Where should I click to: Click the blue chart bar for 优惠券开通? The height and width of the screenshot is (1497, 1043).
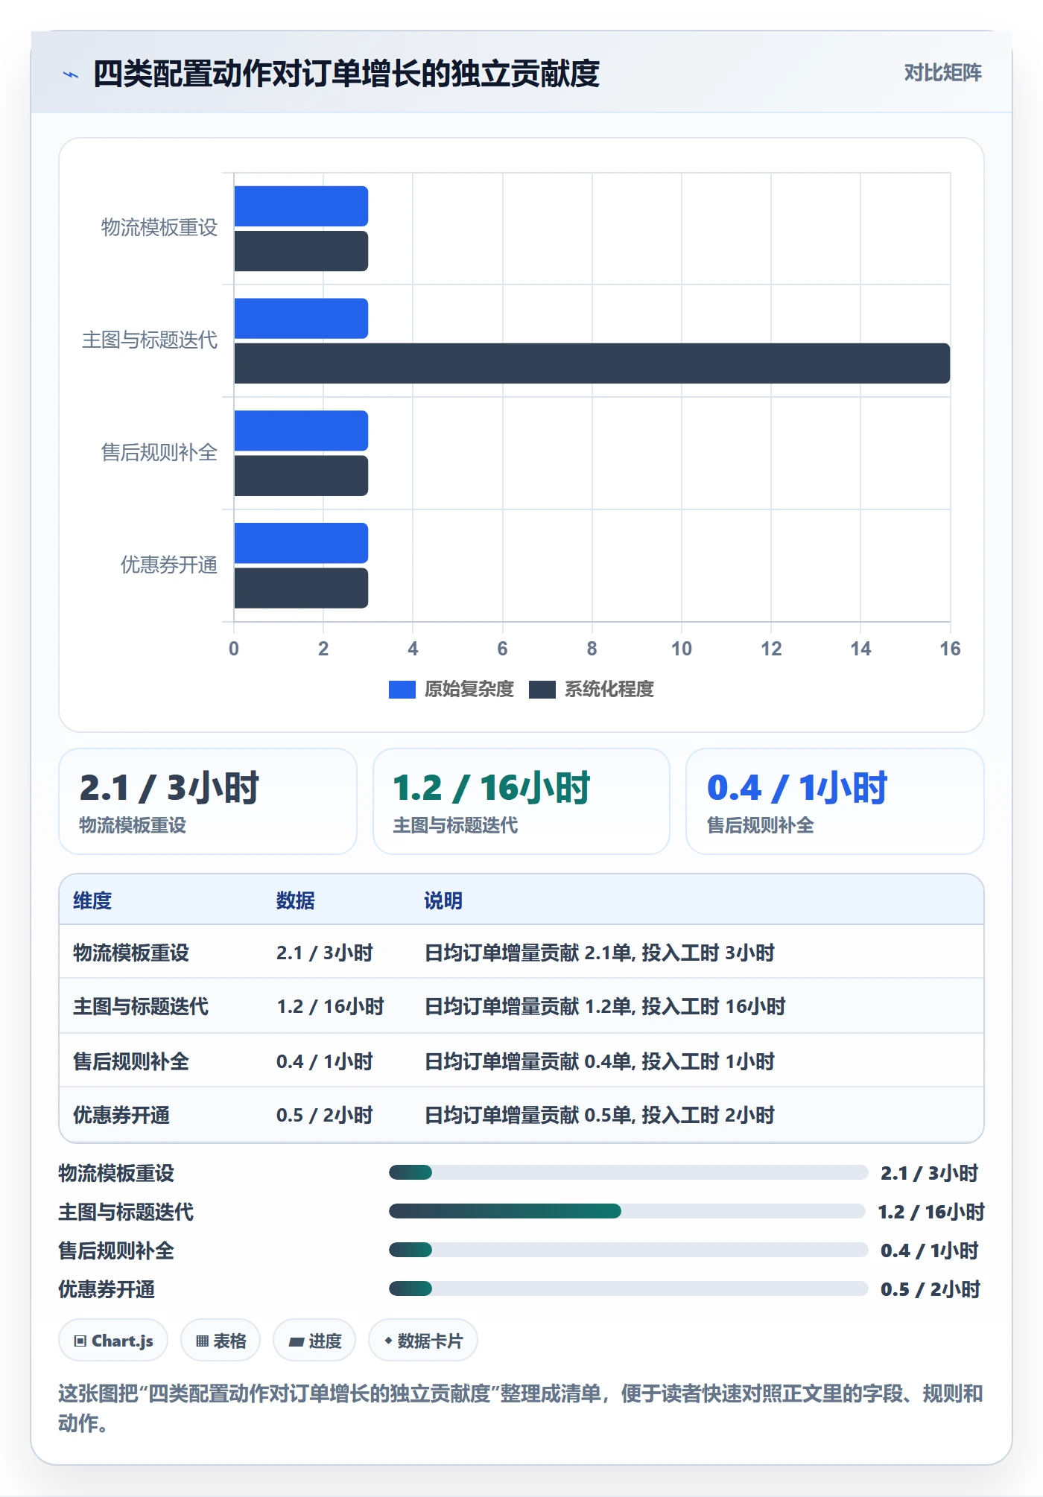tap(301, 543)
